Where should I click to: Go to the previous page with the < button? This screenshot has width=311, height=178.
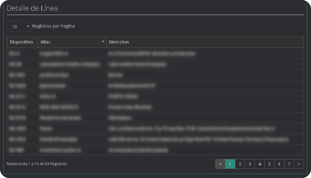click(x=220, y=164)
